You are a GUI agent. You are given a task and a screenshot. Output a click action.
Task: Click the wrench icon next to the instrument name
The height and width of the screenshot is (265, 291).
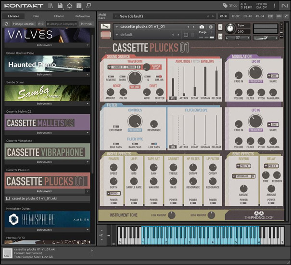(106, 26)
